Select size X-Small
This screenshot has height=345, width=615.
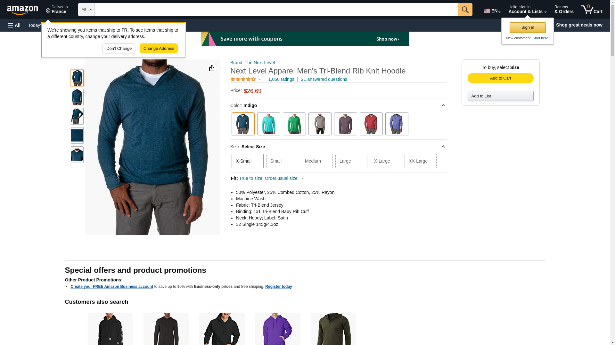pos(248,161)
